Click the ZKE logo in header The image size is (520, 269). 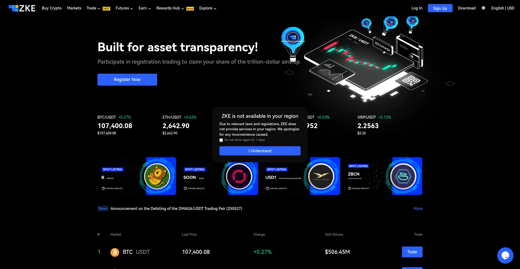22,8
